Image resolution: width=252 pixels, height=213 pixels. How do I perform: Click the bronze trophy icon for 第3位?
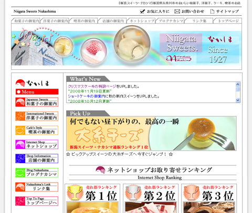pyautogui.click(x=192, y=193)
